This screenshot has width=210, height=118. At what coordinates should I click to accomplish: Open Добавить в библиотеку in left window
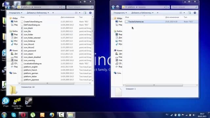coord(38,13)
